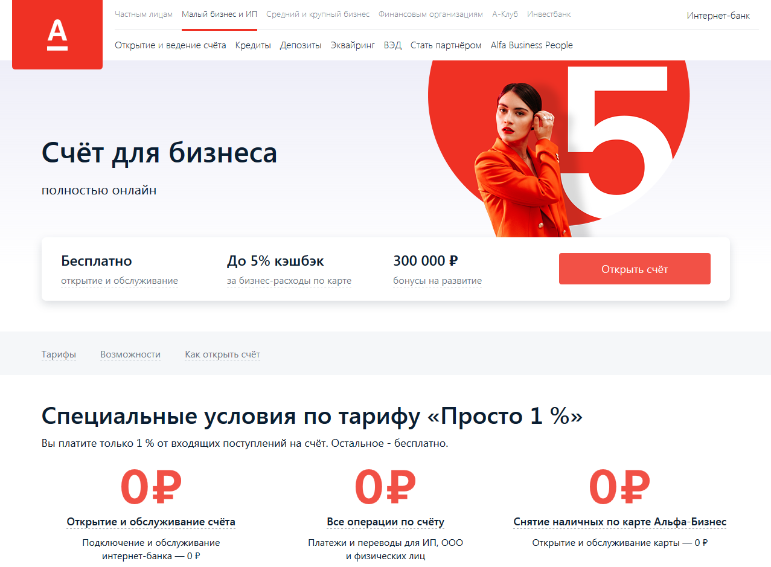The image size is (771, 567).
Task: Select the Малый бизнес и ИП tab
Action: tap(219, 14)
